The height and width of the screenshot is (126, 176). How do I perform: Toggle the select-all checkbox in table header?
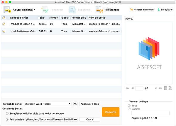[4, 18]
